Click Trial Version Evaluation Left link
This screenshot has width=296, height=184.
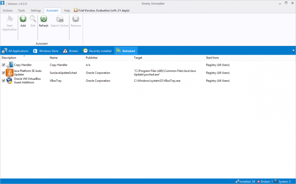click(x=104, y=11)
